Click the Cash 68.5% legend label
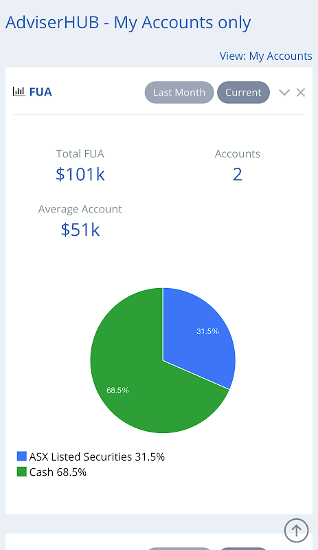 click(58, 472)
